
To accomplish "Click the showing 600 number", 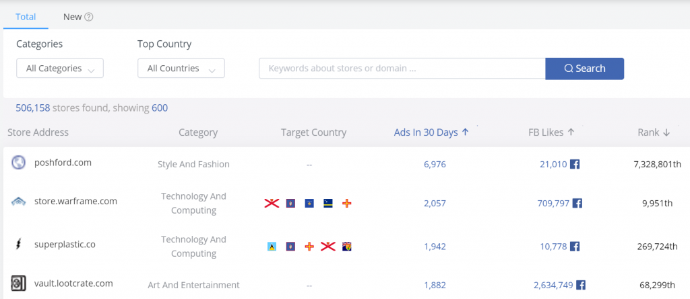I will coord(160,108).
